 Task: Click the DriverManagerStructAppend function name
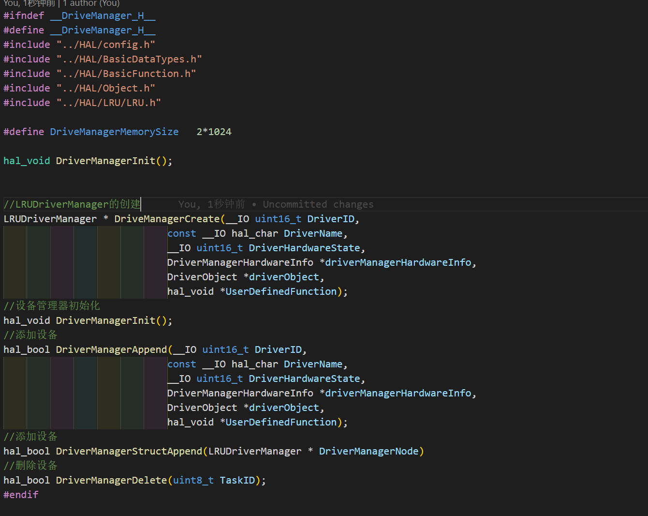[x=129, y=451]
